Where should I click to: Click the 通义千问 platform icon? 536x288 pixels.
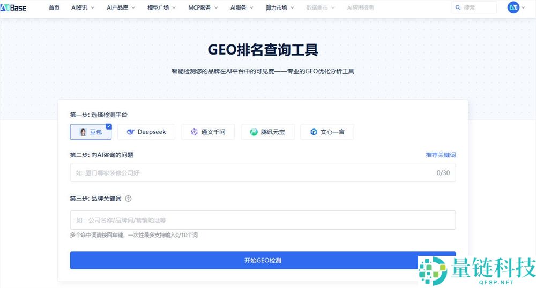point(193,132)
